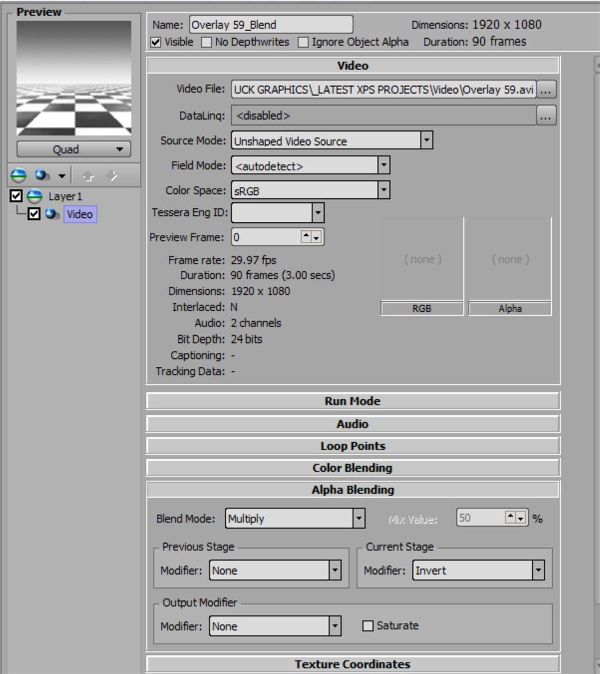The image size is (600, 674).
Task: Expand the Run Mode section header
Action: point(352,401)
